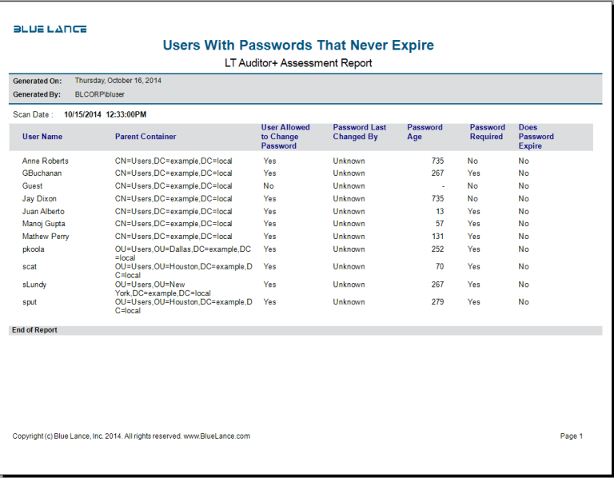Click the Guest user name
Viewport: 614px width, 478px height.
click(32, 186)
